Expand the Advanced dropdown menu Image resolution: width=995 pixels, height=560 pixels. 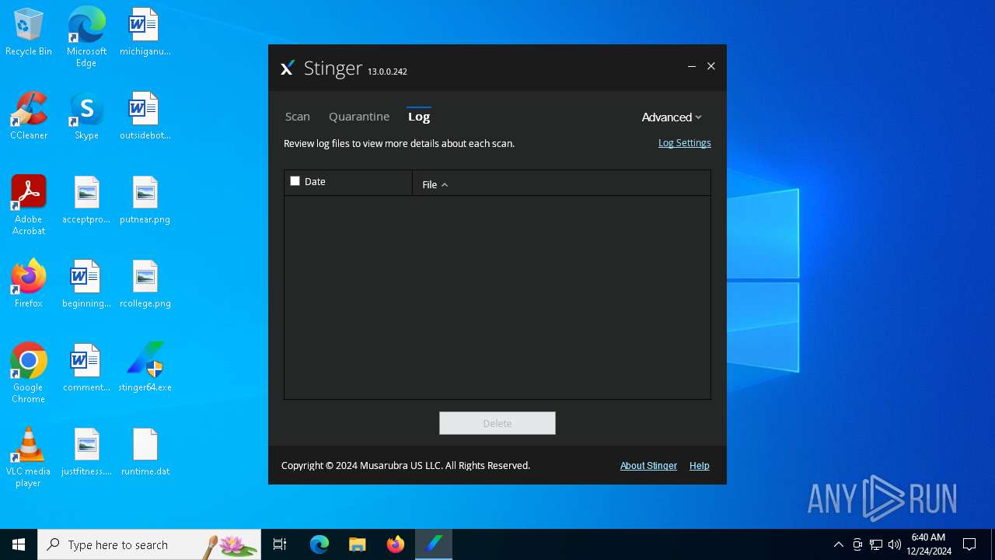672,117
